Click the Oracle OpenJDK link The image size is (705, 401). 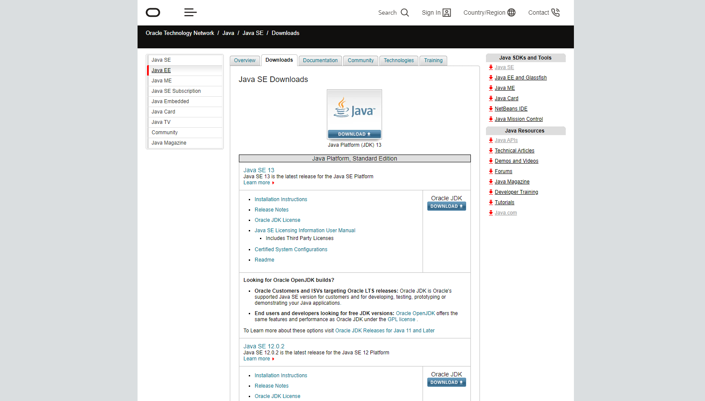(415, 313)
